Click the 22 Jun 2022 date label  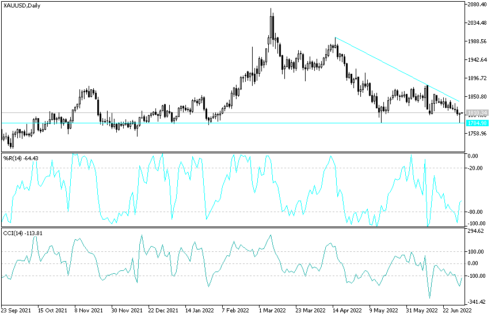tap(457, 310)
